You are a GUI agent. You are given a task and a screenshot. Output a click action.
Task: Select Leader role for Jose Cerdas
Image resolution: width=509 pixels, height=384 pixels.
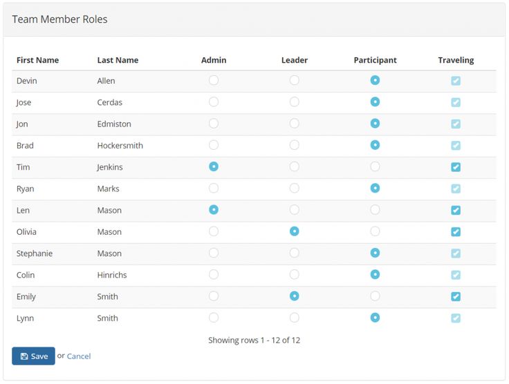(x=295, y=102)
